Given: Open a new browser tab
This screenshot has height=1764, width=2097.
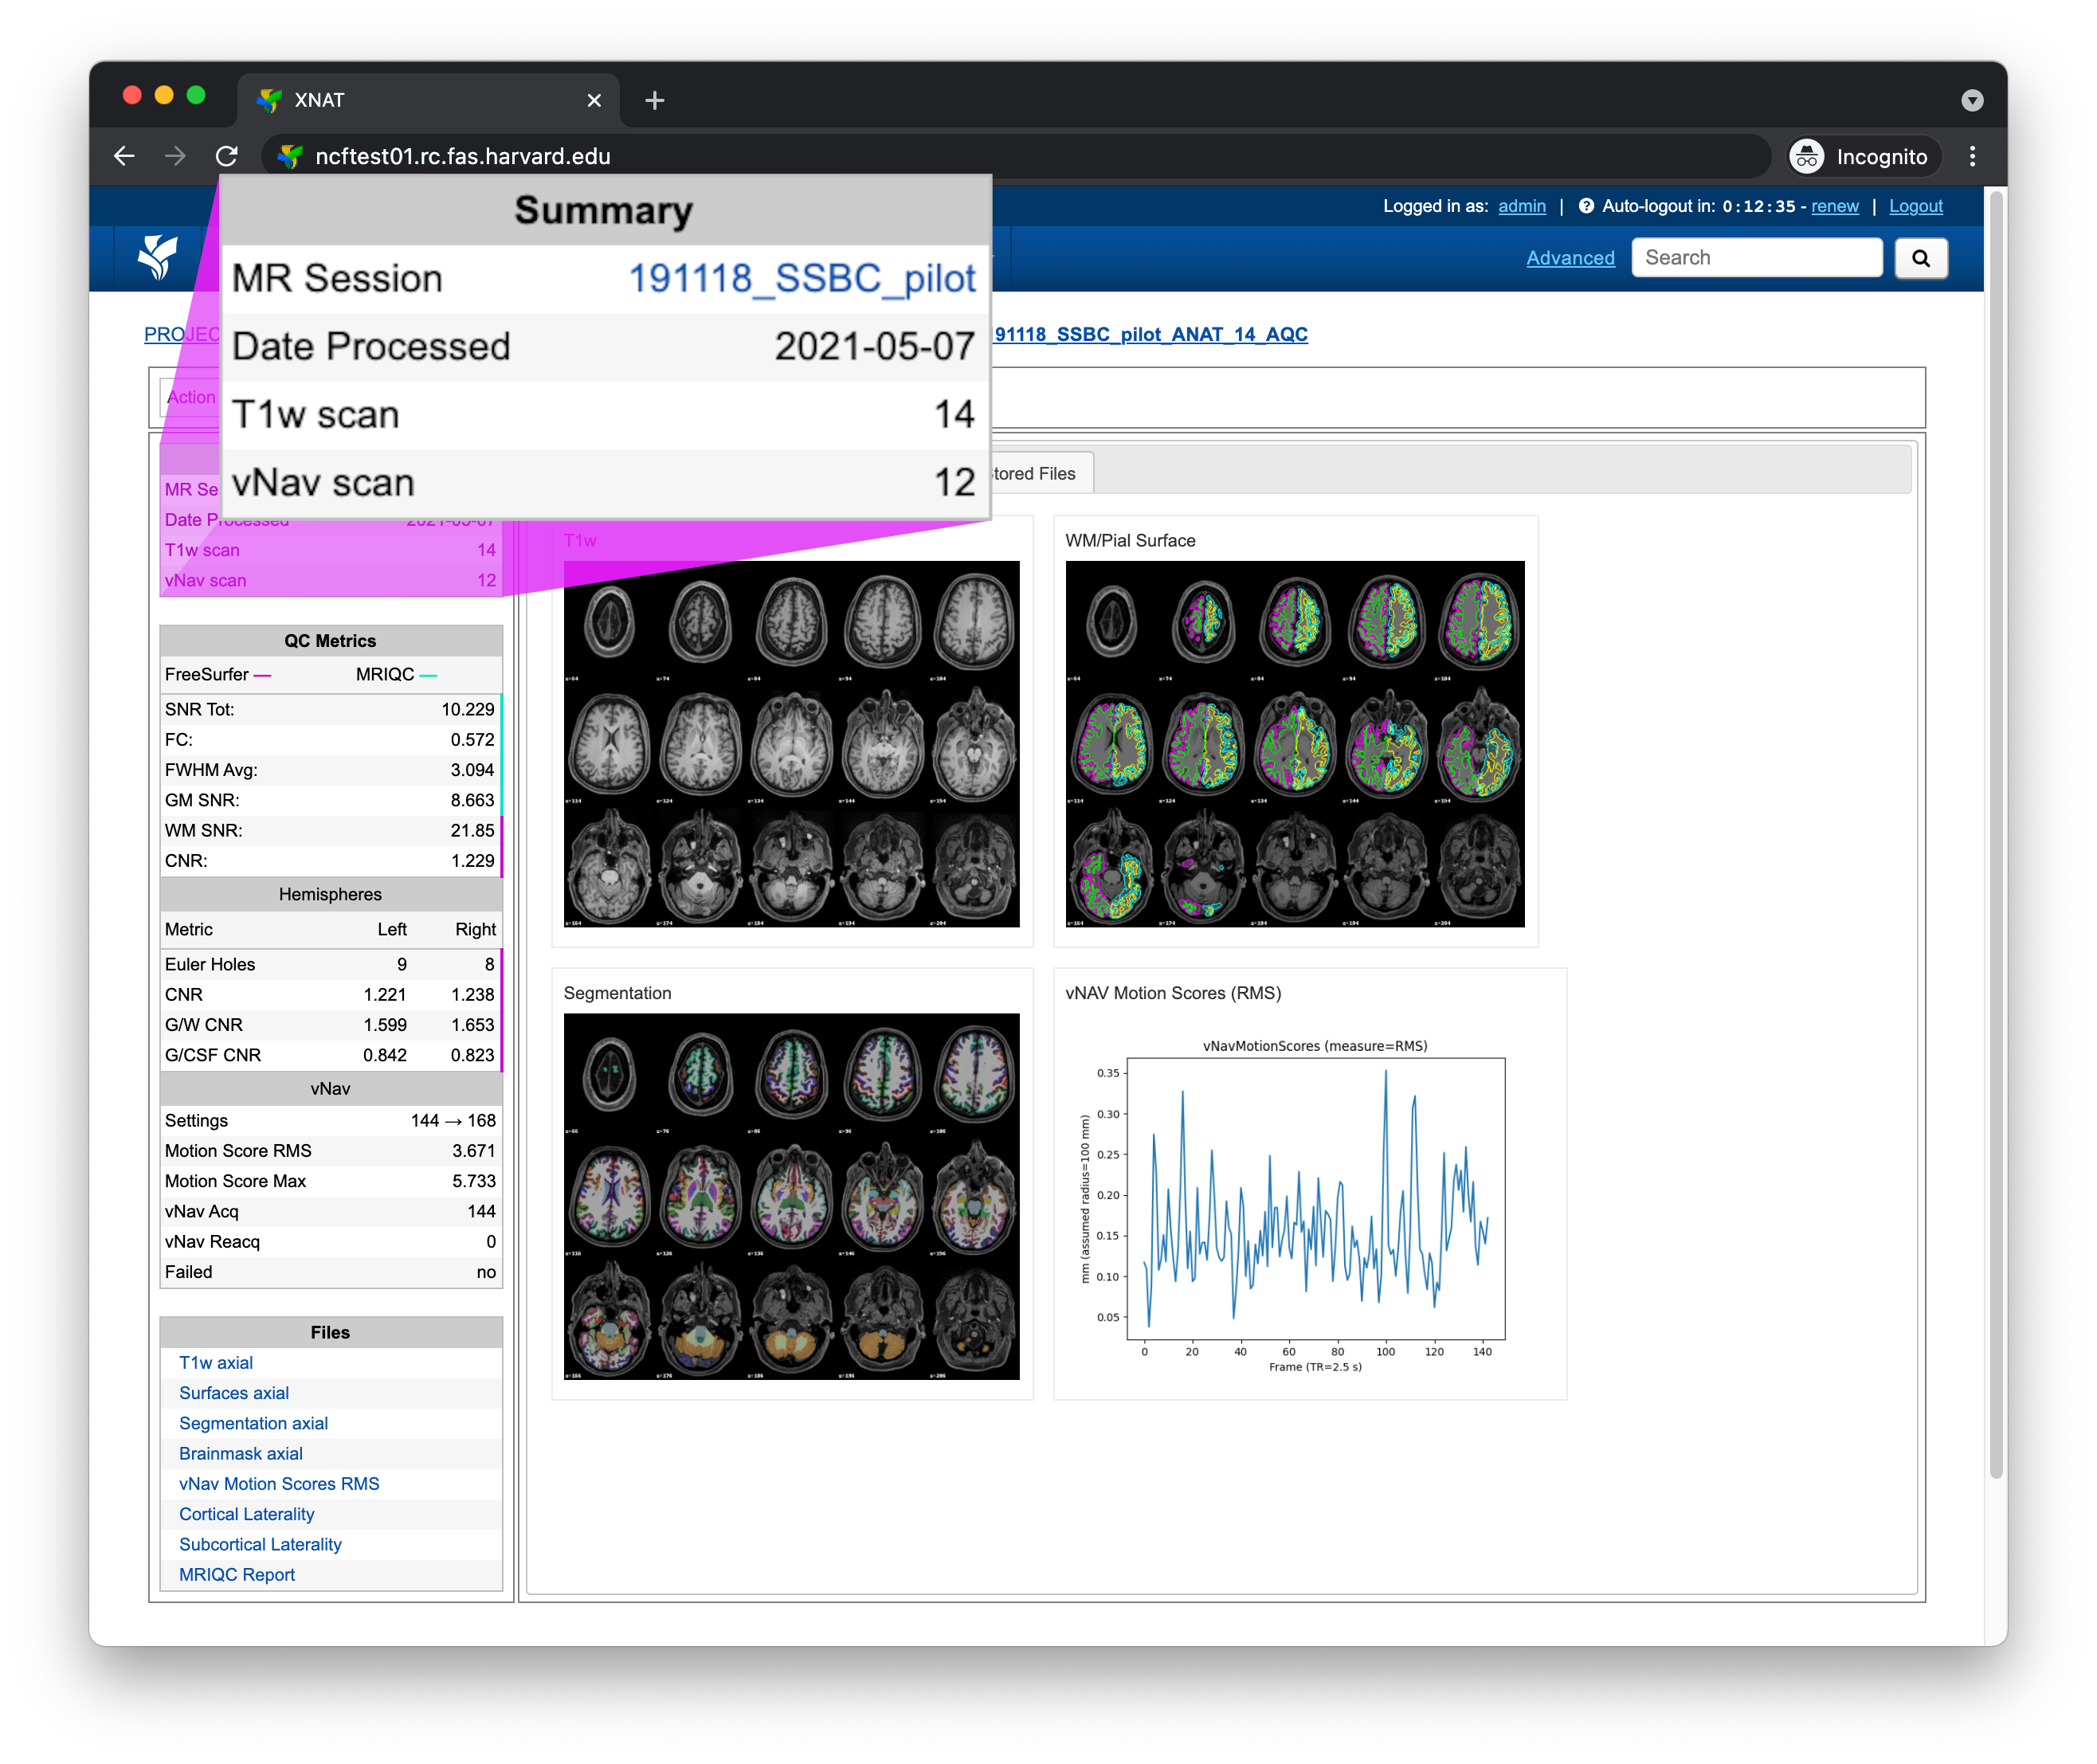Looking at the screenshot, I should 655,100.
